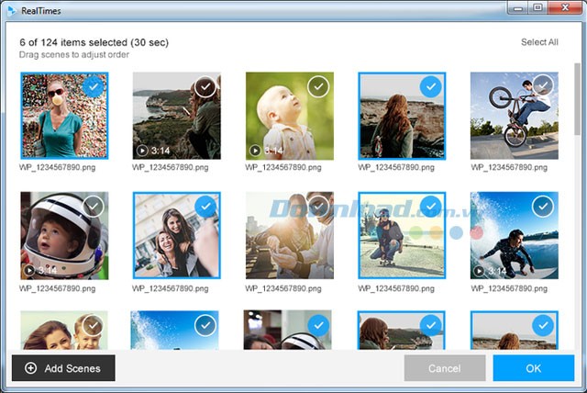Uncheck the checkmark on the sunglasses woman photo

click(92, 87)
